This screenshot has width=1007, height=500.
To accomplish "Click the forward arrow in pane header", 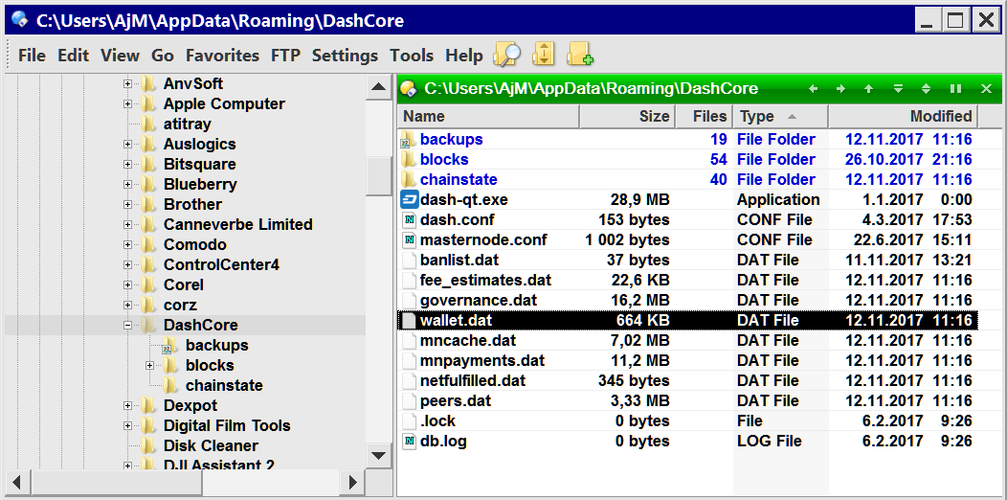I will tap(840, 89).
